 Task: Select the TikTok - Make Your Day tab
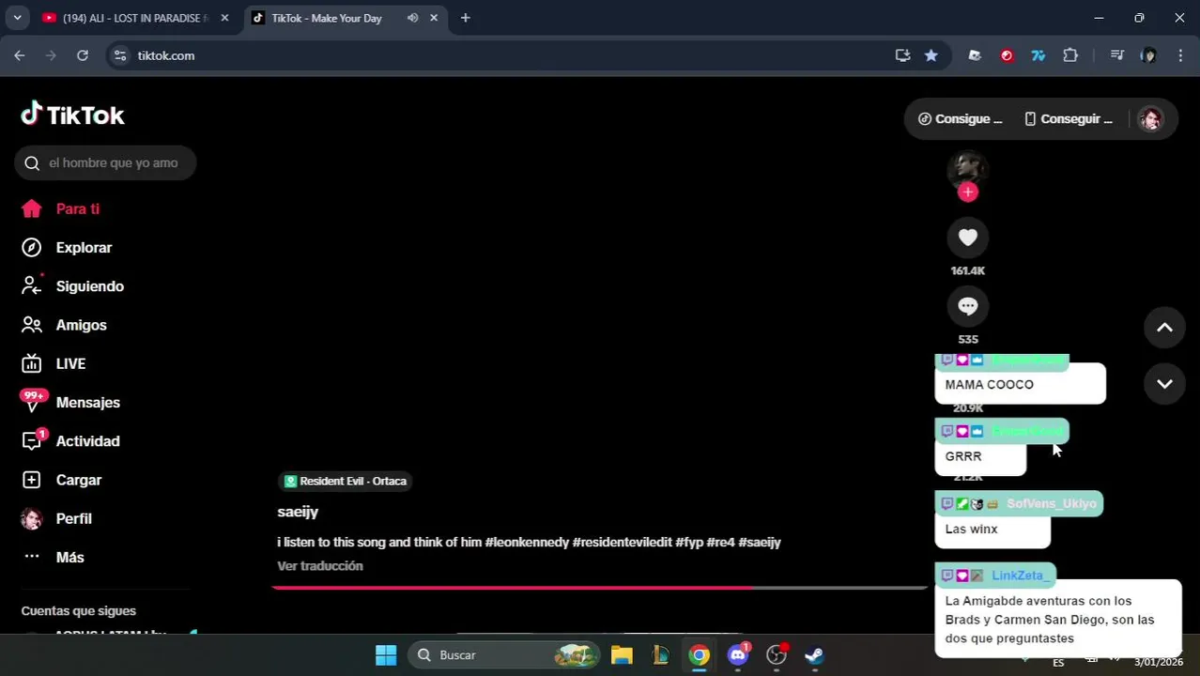click(x=326, y=18)
